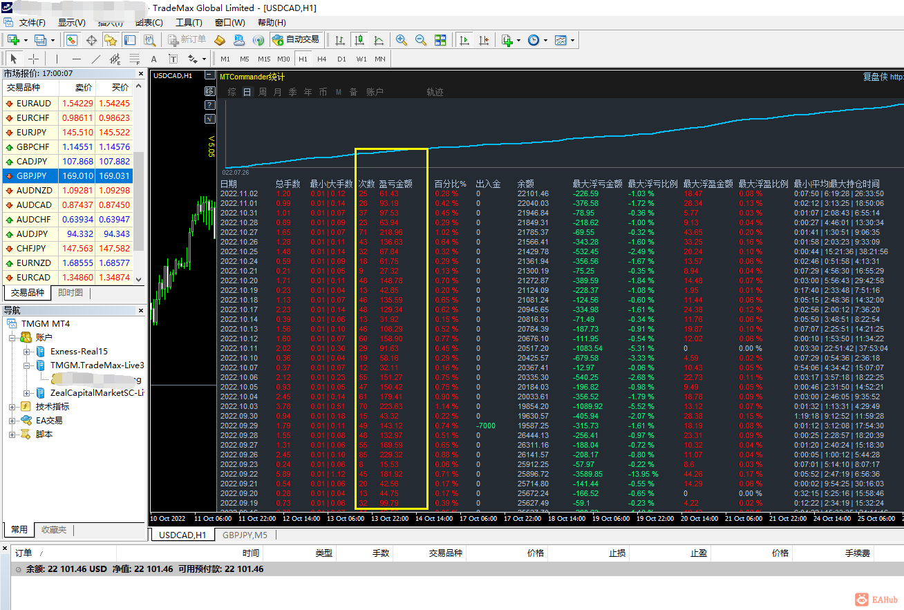Open the 轨迹 statistics view
Image resolution: width=904 pixels, height=610 pixels.
click(435, 92)
